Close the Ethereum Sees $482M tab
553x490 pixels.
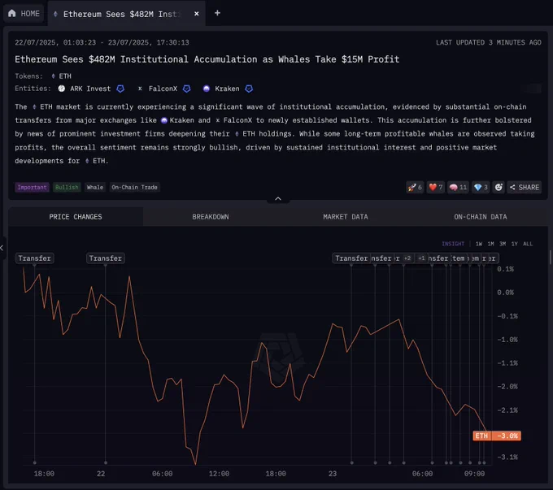(197, 13)
